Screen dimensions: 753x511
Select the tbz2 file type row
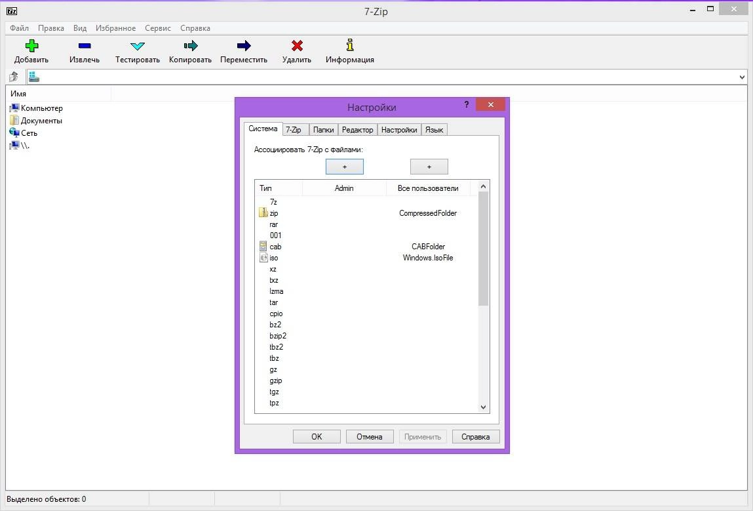point(367,346)
